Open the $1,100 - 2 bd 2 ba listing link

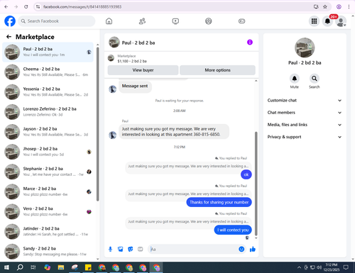[132, 61]
